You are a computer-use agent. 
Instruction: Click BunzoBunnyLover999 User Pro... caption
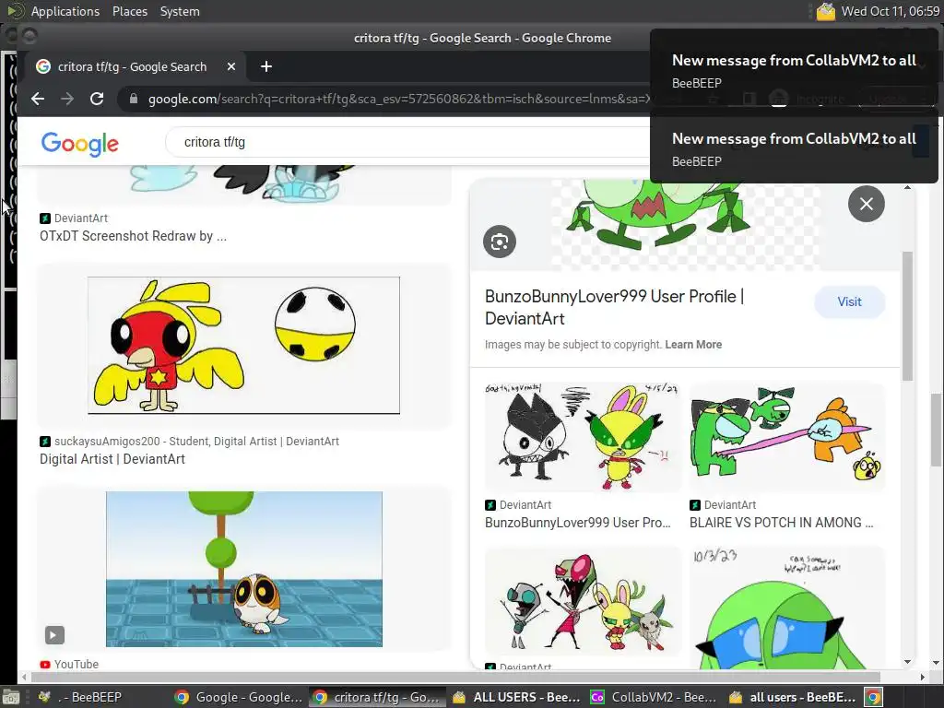pos(577,523)
